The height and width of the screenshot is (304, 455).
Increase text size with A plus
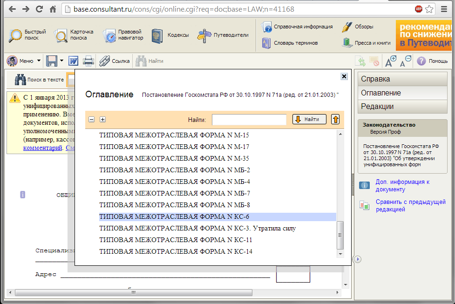click(x=391, y=61)
